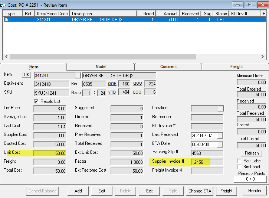Click the Sug column header
The width and height of the screenshot is (269, 198).
click(207, 14)
